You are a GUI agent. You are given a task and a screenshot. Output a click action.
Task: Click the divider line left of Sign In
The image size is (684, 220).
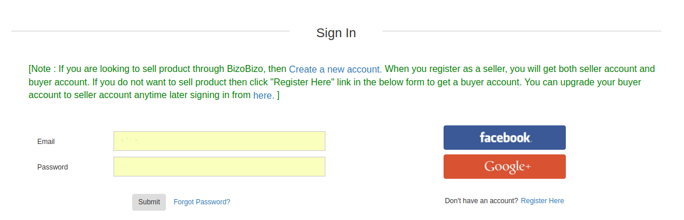click(151, 31)
